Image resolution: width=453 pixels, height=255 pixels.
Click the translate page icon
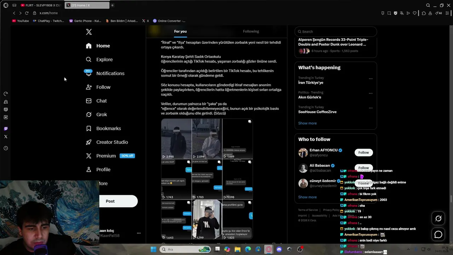click(x=402, y=13)
